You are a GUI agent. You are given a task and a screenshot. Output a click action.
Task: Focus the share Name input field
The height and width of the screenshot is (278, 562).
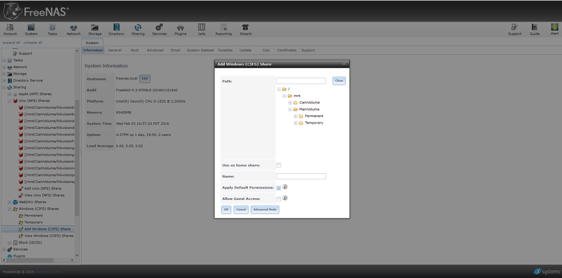tap(301, 176)
